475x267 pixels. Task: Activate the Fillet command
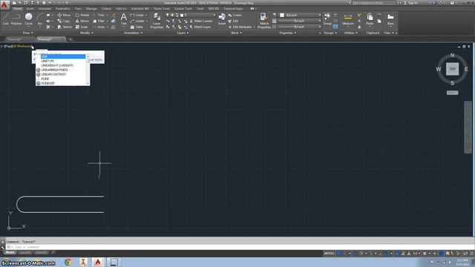tap(99, 21)
